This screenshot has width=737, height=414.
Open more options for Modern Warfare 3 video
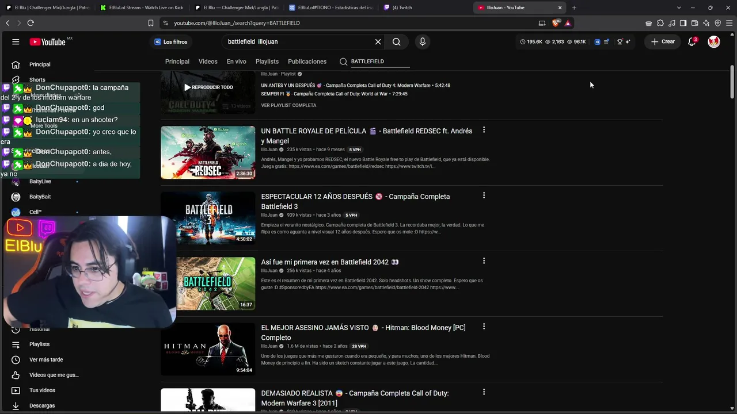click(x=484, y=392)
